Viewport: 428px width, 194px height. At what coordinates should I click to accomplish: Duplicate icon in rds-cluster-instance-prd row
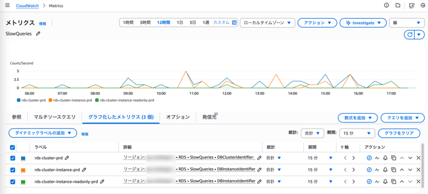click(x=393, y=170)
